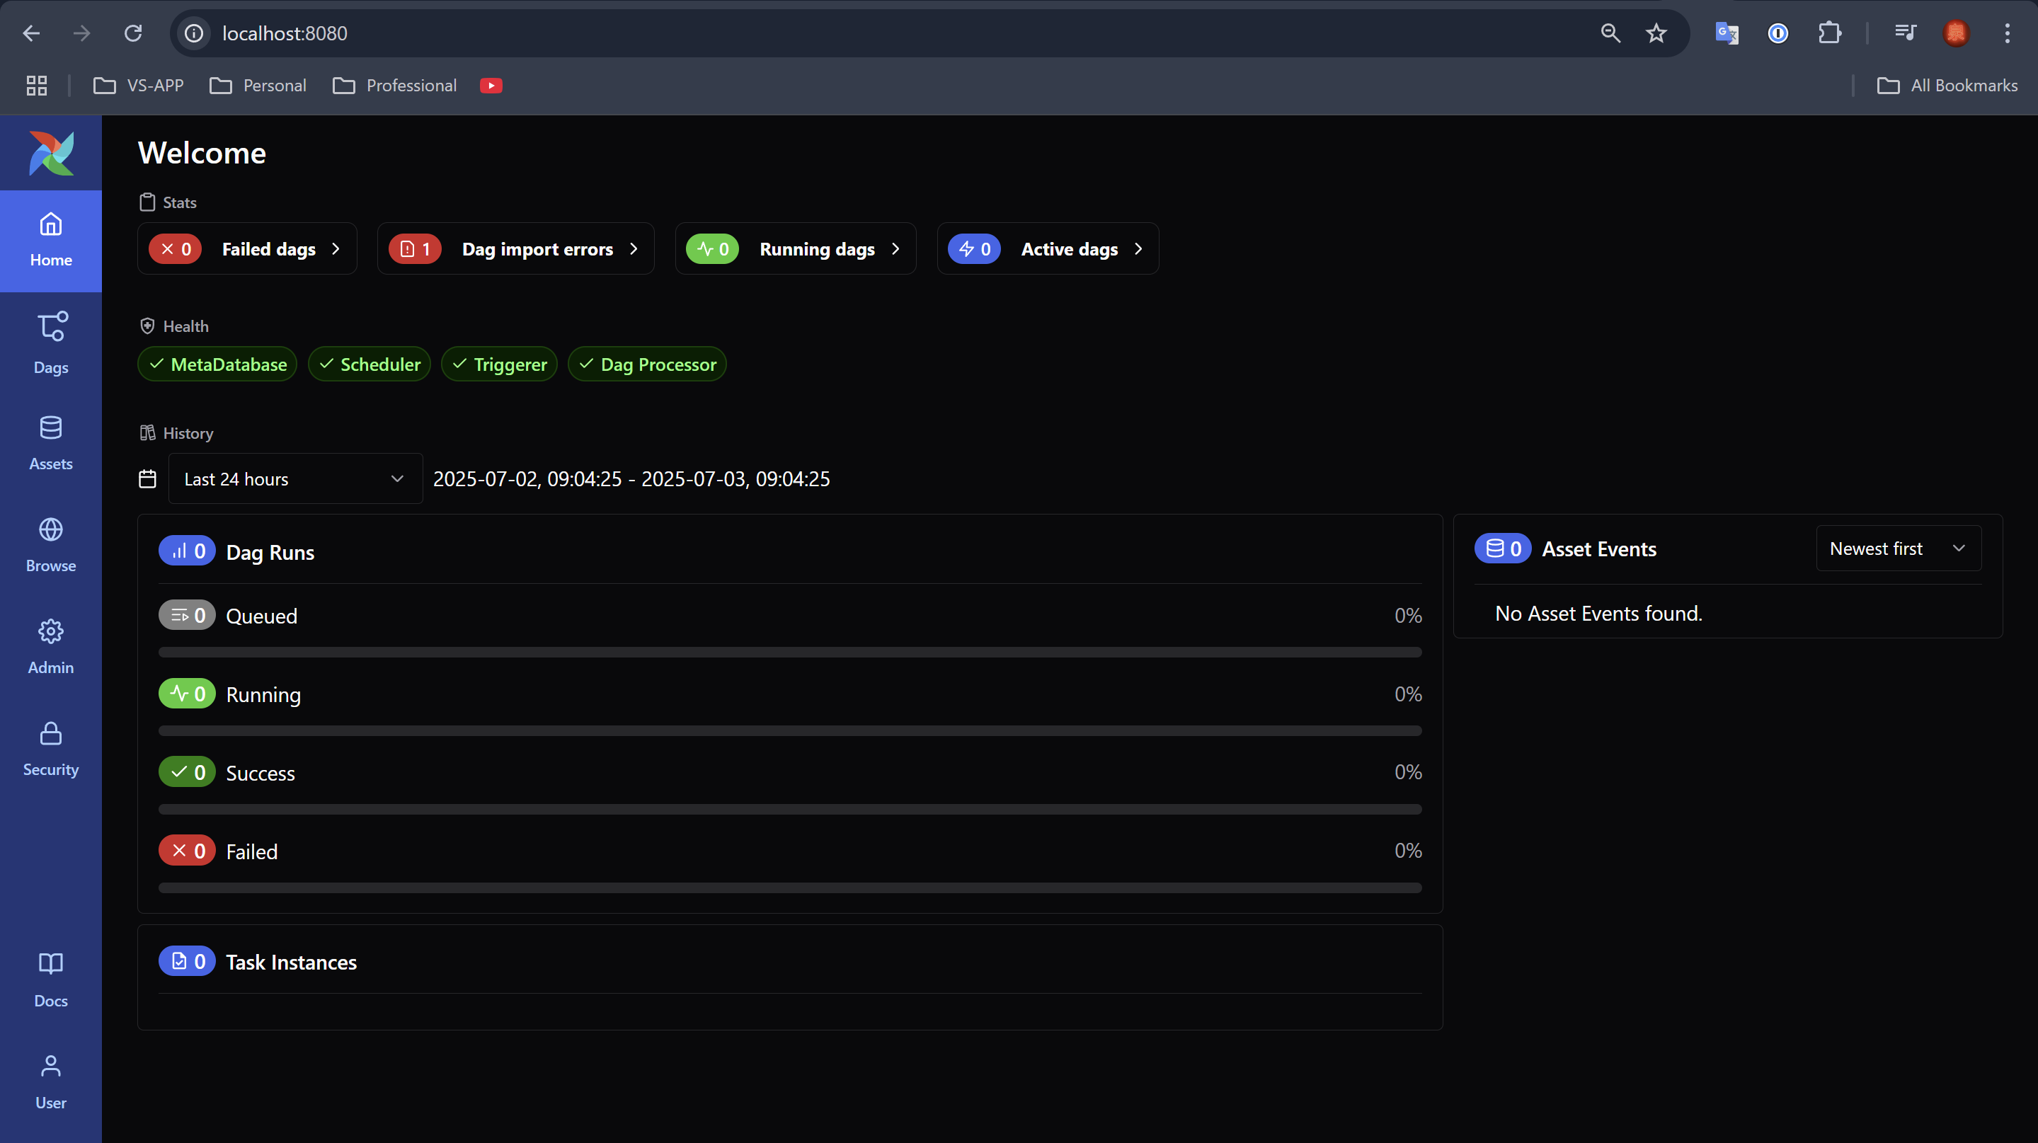2038x1143 pixels.
Task: Check the Scheduler health badge
Action: pos(370,364)
